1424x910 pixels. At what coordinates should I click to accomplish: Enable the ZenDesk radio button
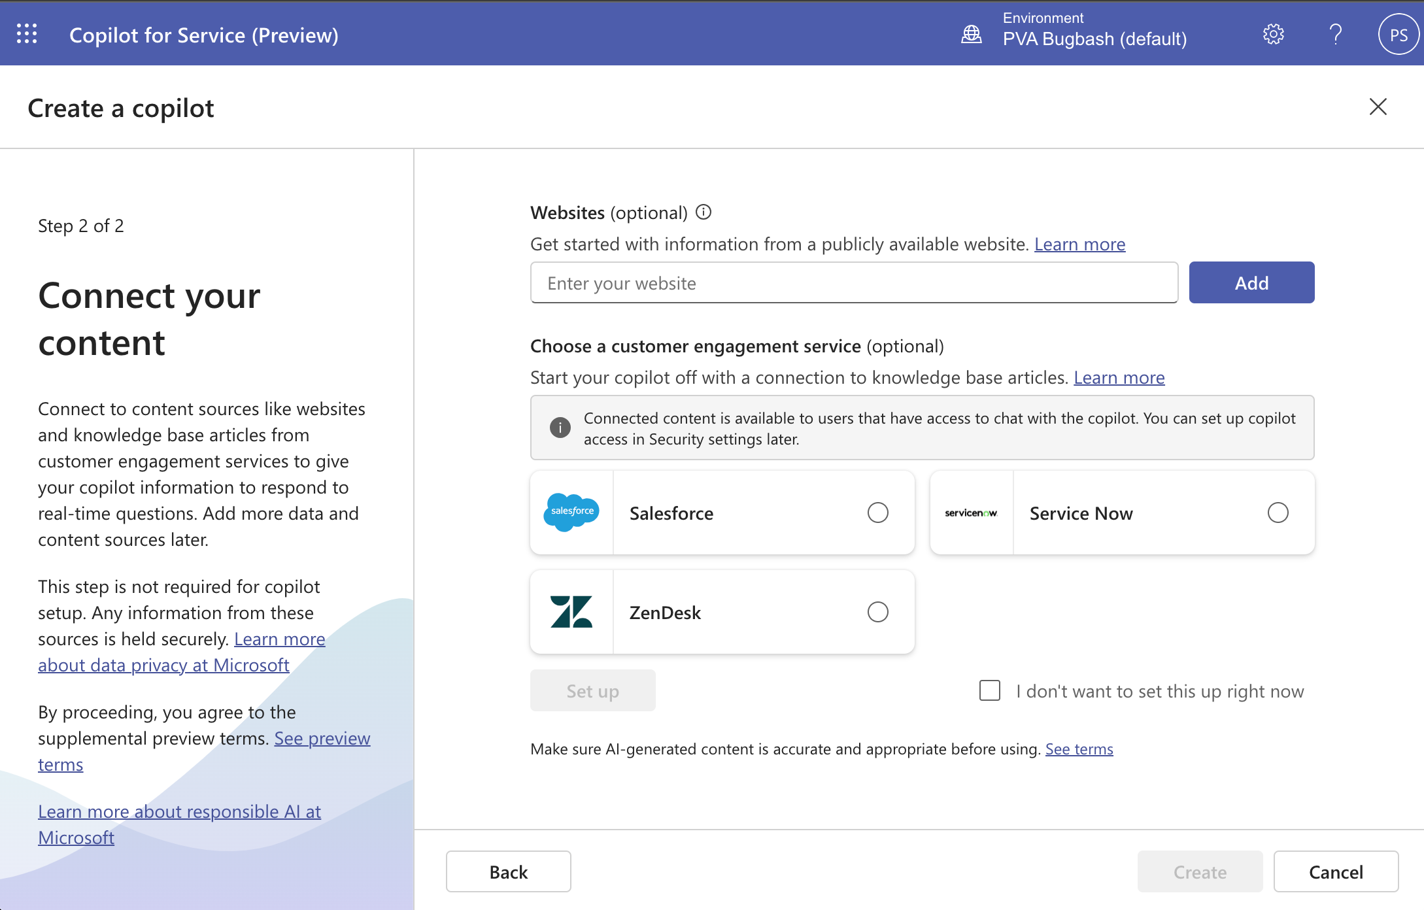pos(877,612)
